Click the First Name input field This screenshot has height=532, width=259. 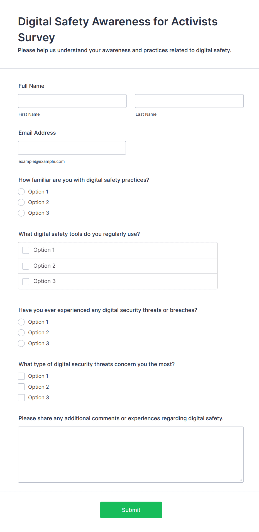72,101
